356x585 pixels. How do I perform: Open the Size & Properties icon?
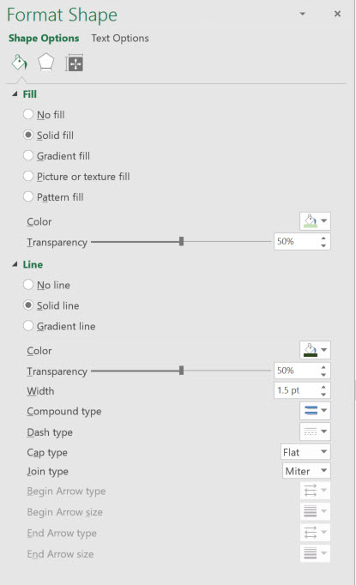(74, 63)
